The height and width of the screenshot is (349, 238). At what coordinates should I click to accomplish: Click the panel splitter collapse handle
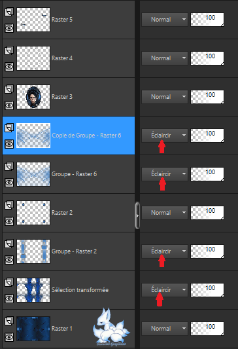pos(137,215)
